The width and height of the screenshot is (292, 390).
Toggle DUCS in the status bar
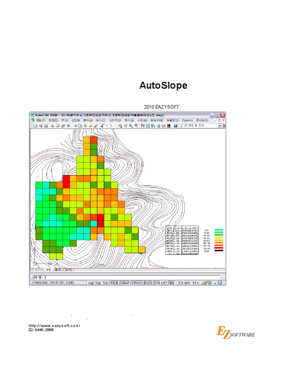149,283
